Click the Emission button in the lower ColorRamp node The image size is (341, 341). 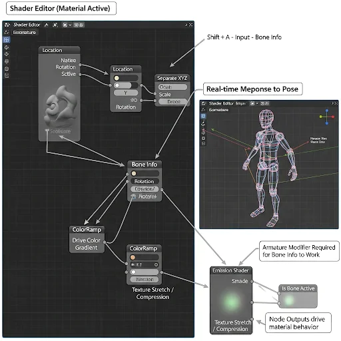click(x=145, y=279)
